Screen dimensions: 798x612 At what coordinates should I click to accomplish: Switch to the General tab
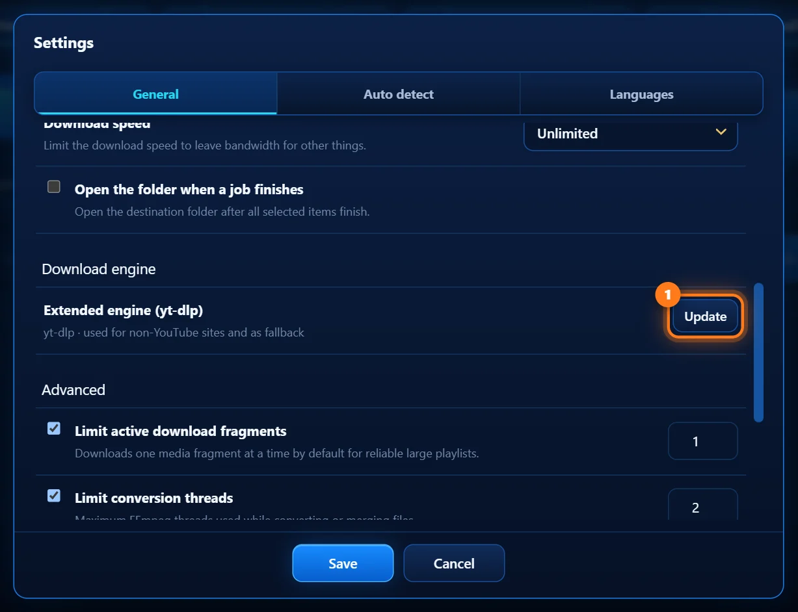click(155, 94)
